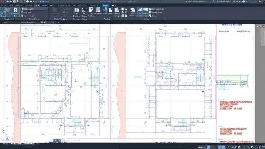The image size is (265, 149).
Task: Click the Share button in title bar
Action: tap(46, 1)
